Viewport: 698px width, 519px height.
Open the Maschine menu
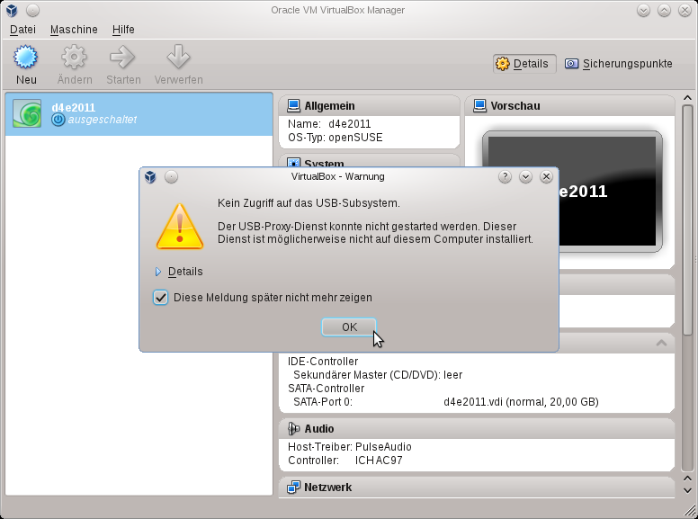(x=74, y=30)
